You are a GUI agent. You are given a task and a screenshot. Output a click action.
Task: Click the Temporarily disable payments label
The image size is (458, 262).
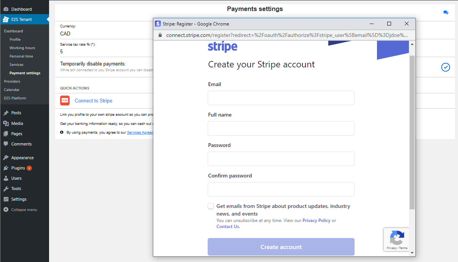coord(93,64)
